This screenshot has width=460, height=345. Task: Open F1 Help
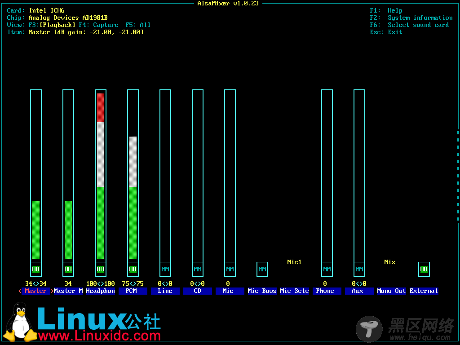click(x=386, y=11)
